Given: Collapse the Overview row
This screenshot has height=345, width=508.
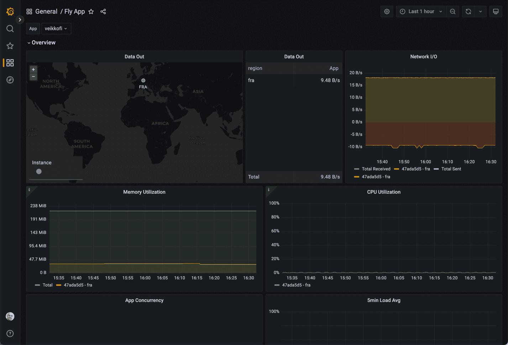Looking at the screenshot, I should [x=41, y=42].
